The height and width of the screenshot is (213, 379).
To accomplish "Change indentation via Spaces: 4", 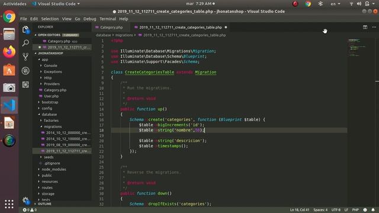I will pyautogui.click(x=320, y=210).
